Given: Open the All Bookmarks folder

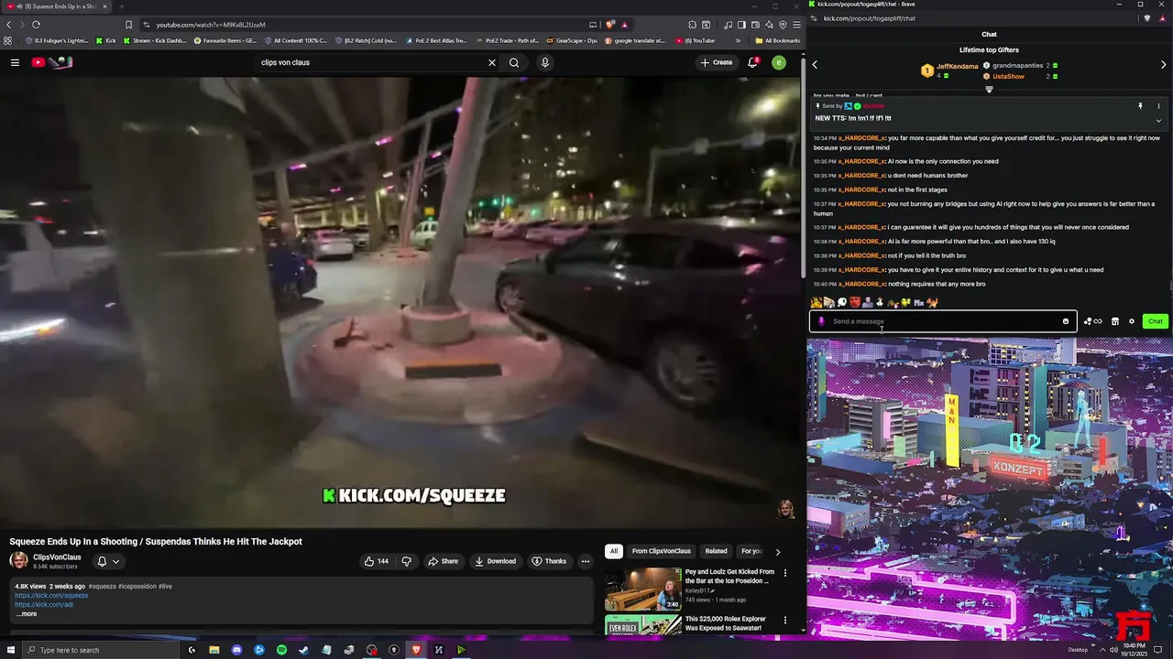Looking at the screenshot, I should 777,40.
